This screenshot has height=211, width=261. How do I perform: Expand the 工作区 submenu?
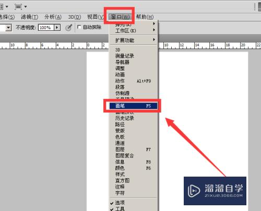(x=134, y=31)
